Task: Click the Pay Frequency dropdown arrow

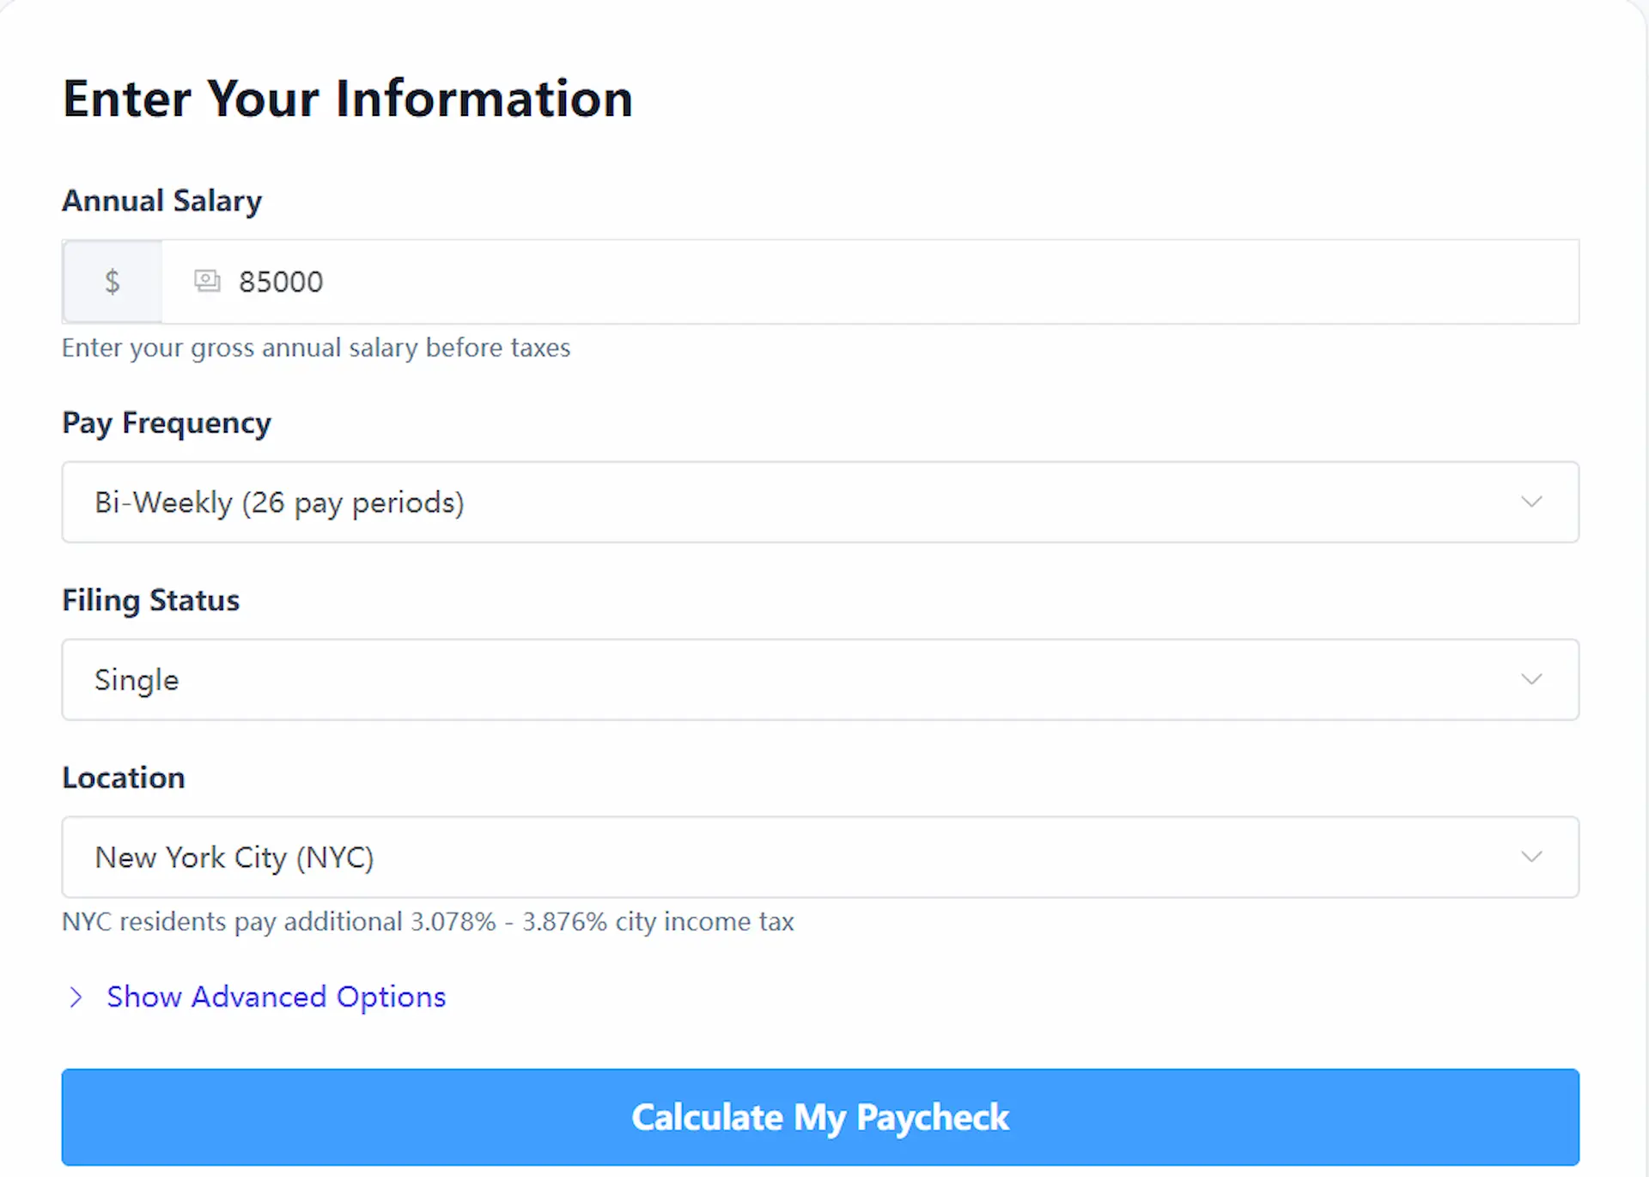Action: [x=1532, y=502]
